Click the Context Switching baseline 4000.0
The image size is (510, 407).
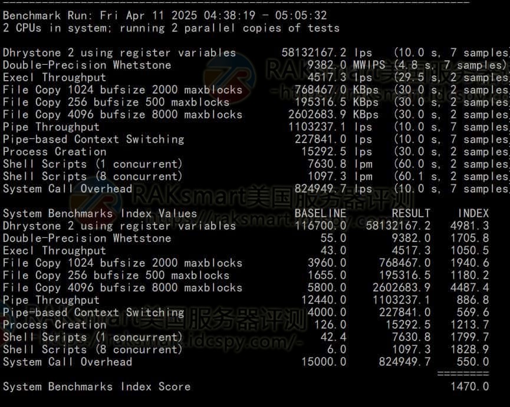tap(327, 313)
